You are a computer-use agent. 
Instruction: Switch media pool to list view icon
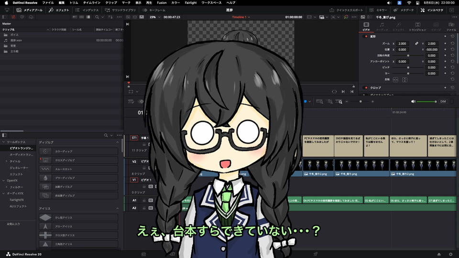pyautogui.click(x=88, y=17)
